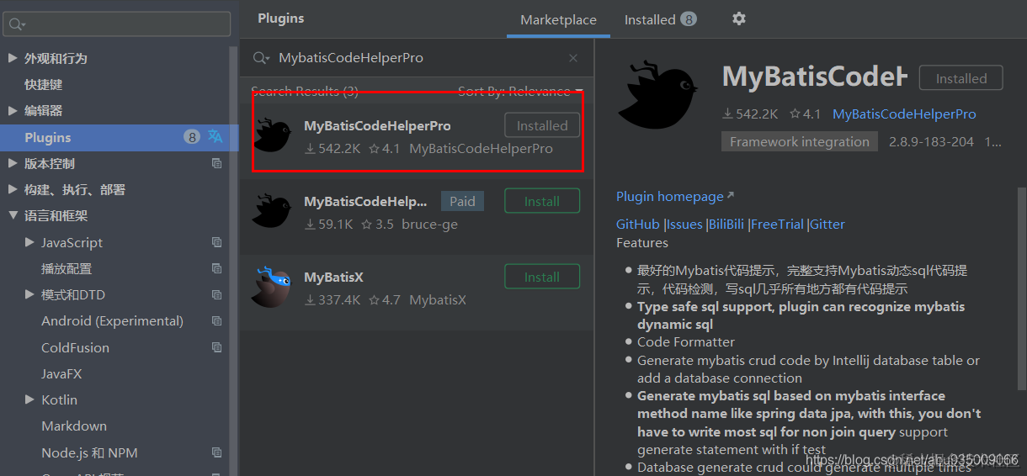1027x476 pixels.
Task: Select JavaFX in the settings tree
Action: [x=61, y=373]
